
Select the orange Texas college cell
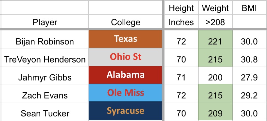tap(126, 39)
